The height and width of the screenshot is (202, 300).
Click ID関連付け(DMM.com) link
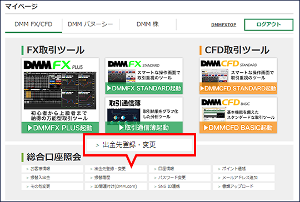pyautogui.click(x=116, y=186)
